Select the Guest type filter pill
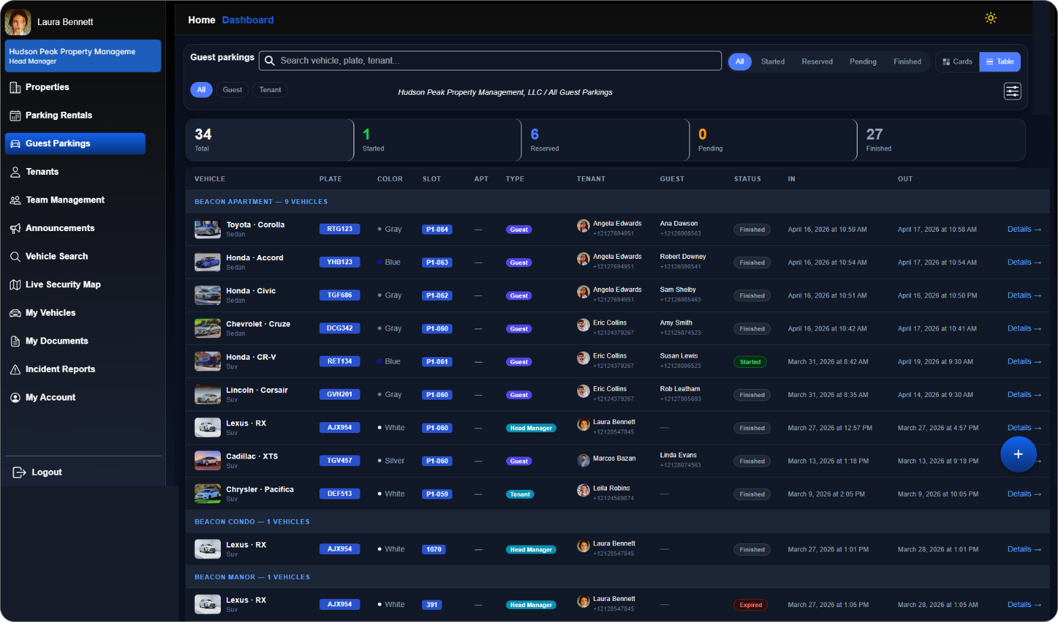Image resolution: width=1058 pixels, height=622 pixels. [232, 90]
